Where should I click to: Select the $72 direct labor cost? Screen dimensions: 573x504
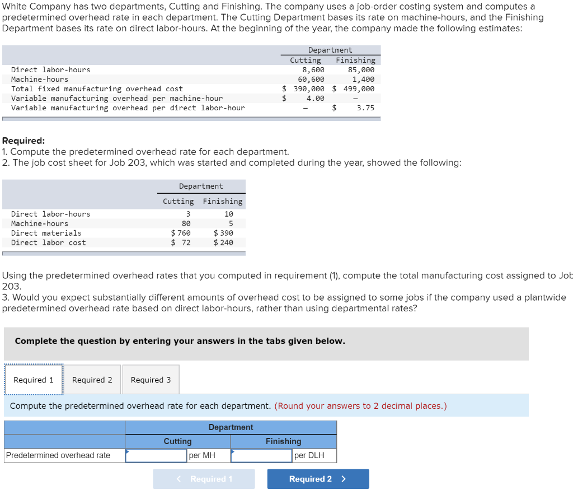[x=181, y=242]
